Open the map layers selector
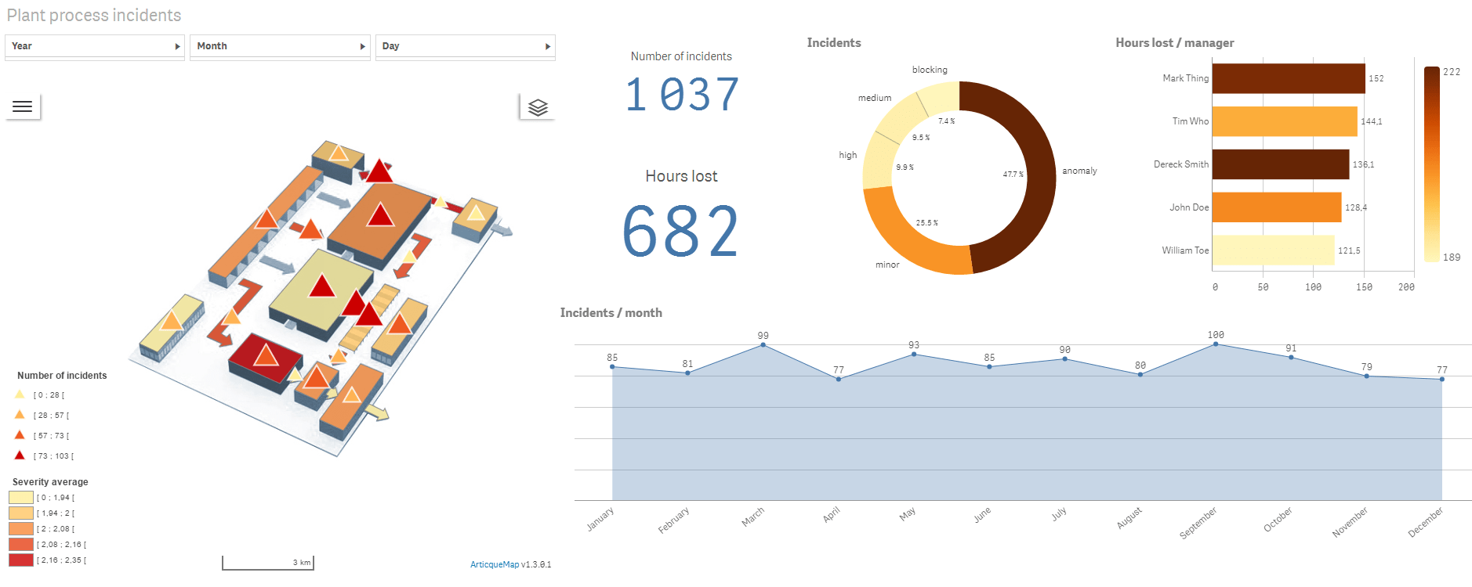This screenshot has height=587, width=1472. [x=538, y=107]
